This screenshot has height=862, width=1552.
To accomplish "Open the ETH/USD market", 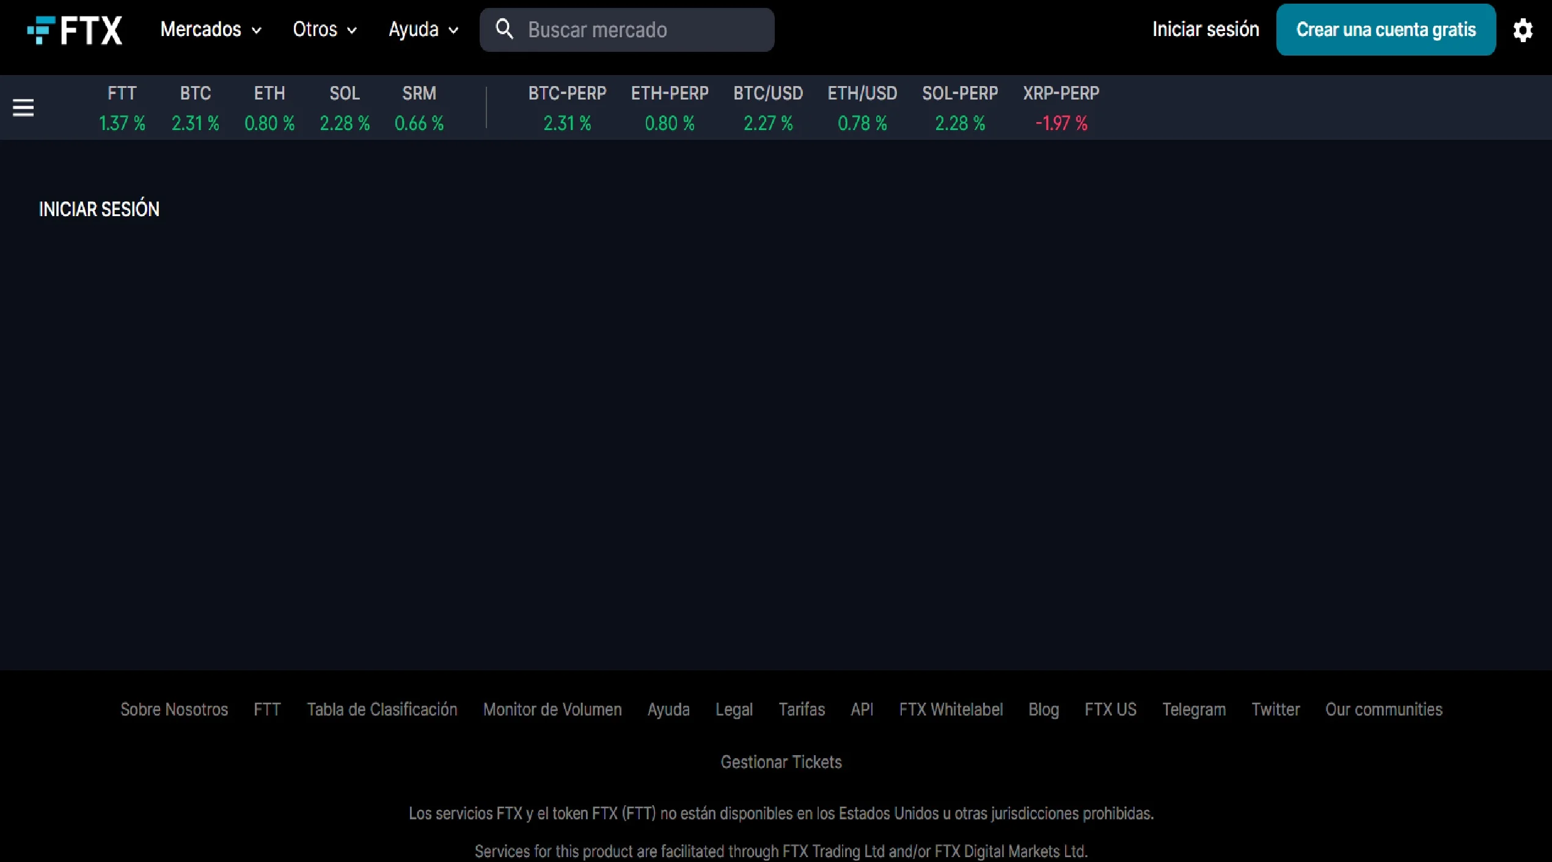I will (x=862, y=108).
